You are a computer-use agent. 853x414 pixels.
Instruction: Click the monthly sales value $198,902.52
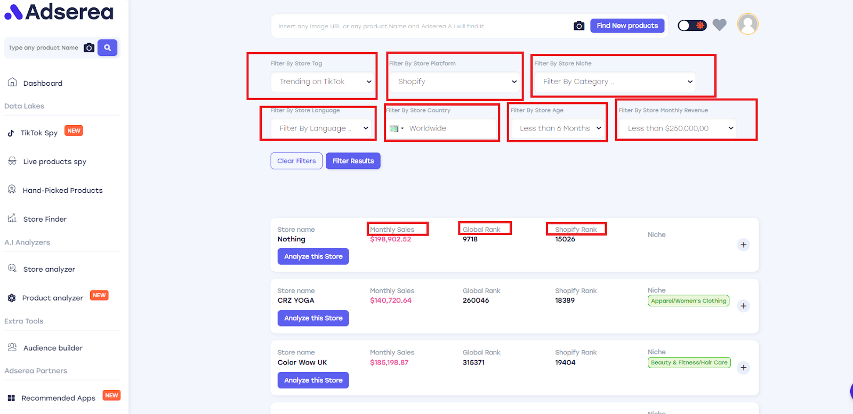(391, 239)
